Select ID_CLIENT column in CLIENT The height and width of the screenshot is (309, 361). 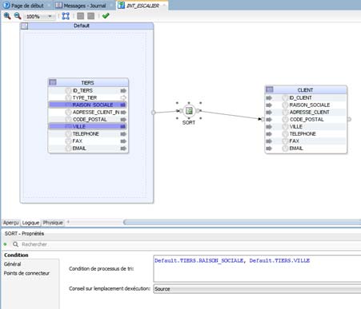(x=306, y=98)
